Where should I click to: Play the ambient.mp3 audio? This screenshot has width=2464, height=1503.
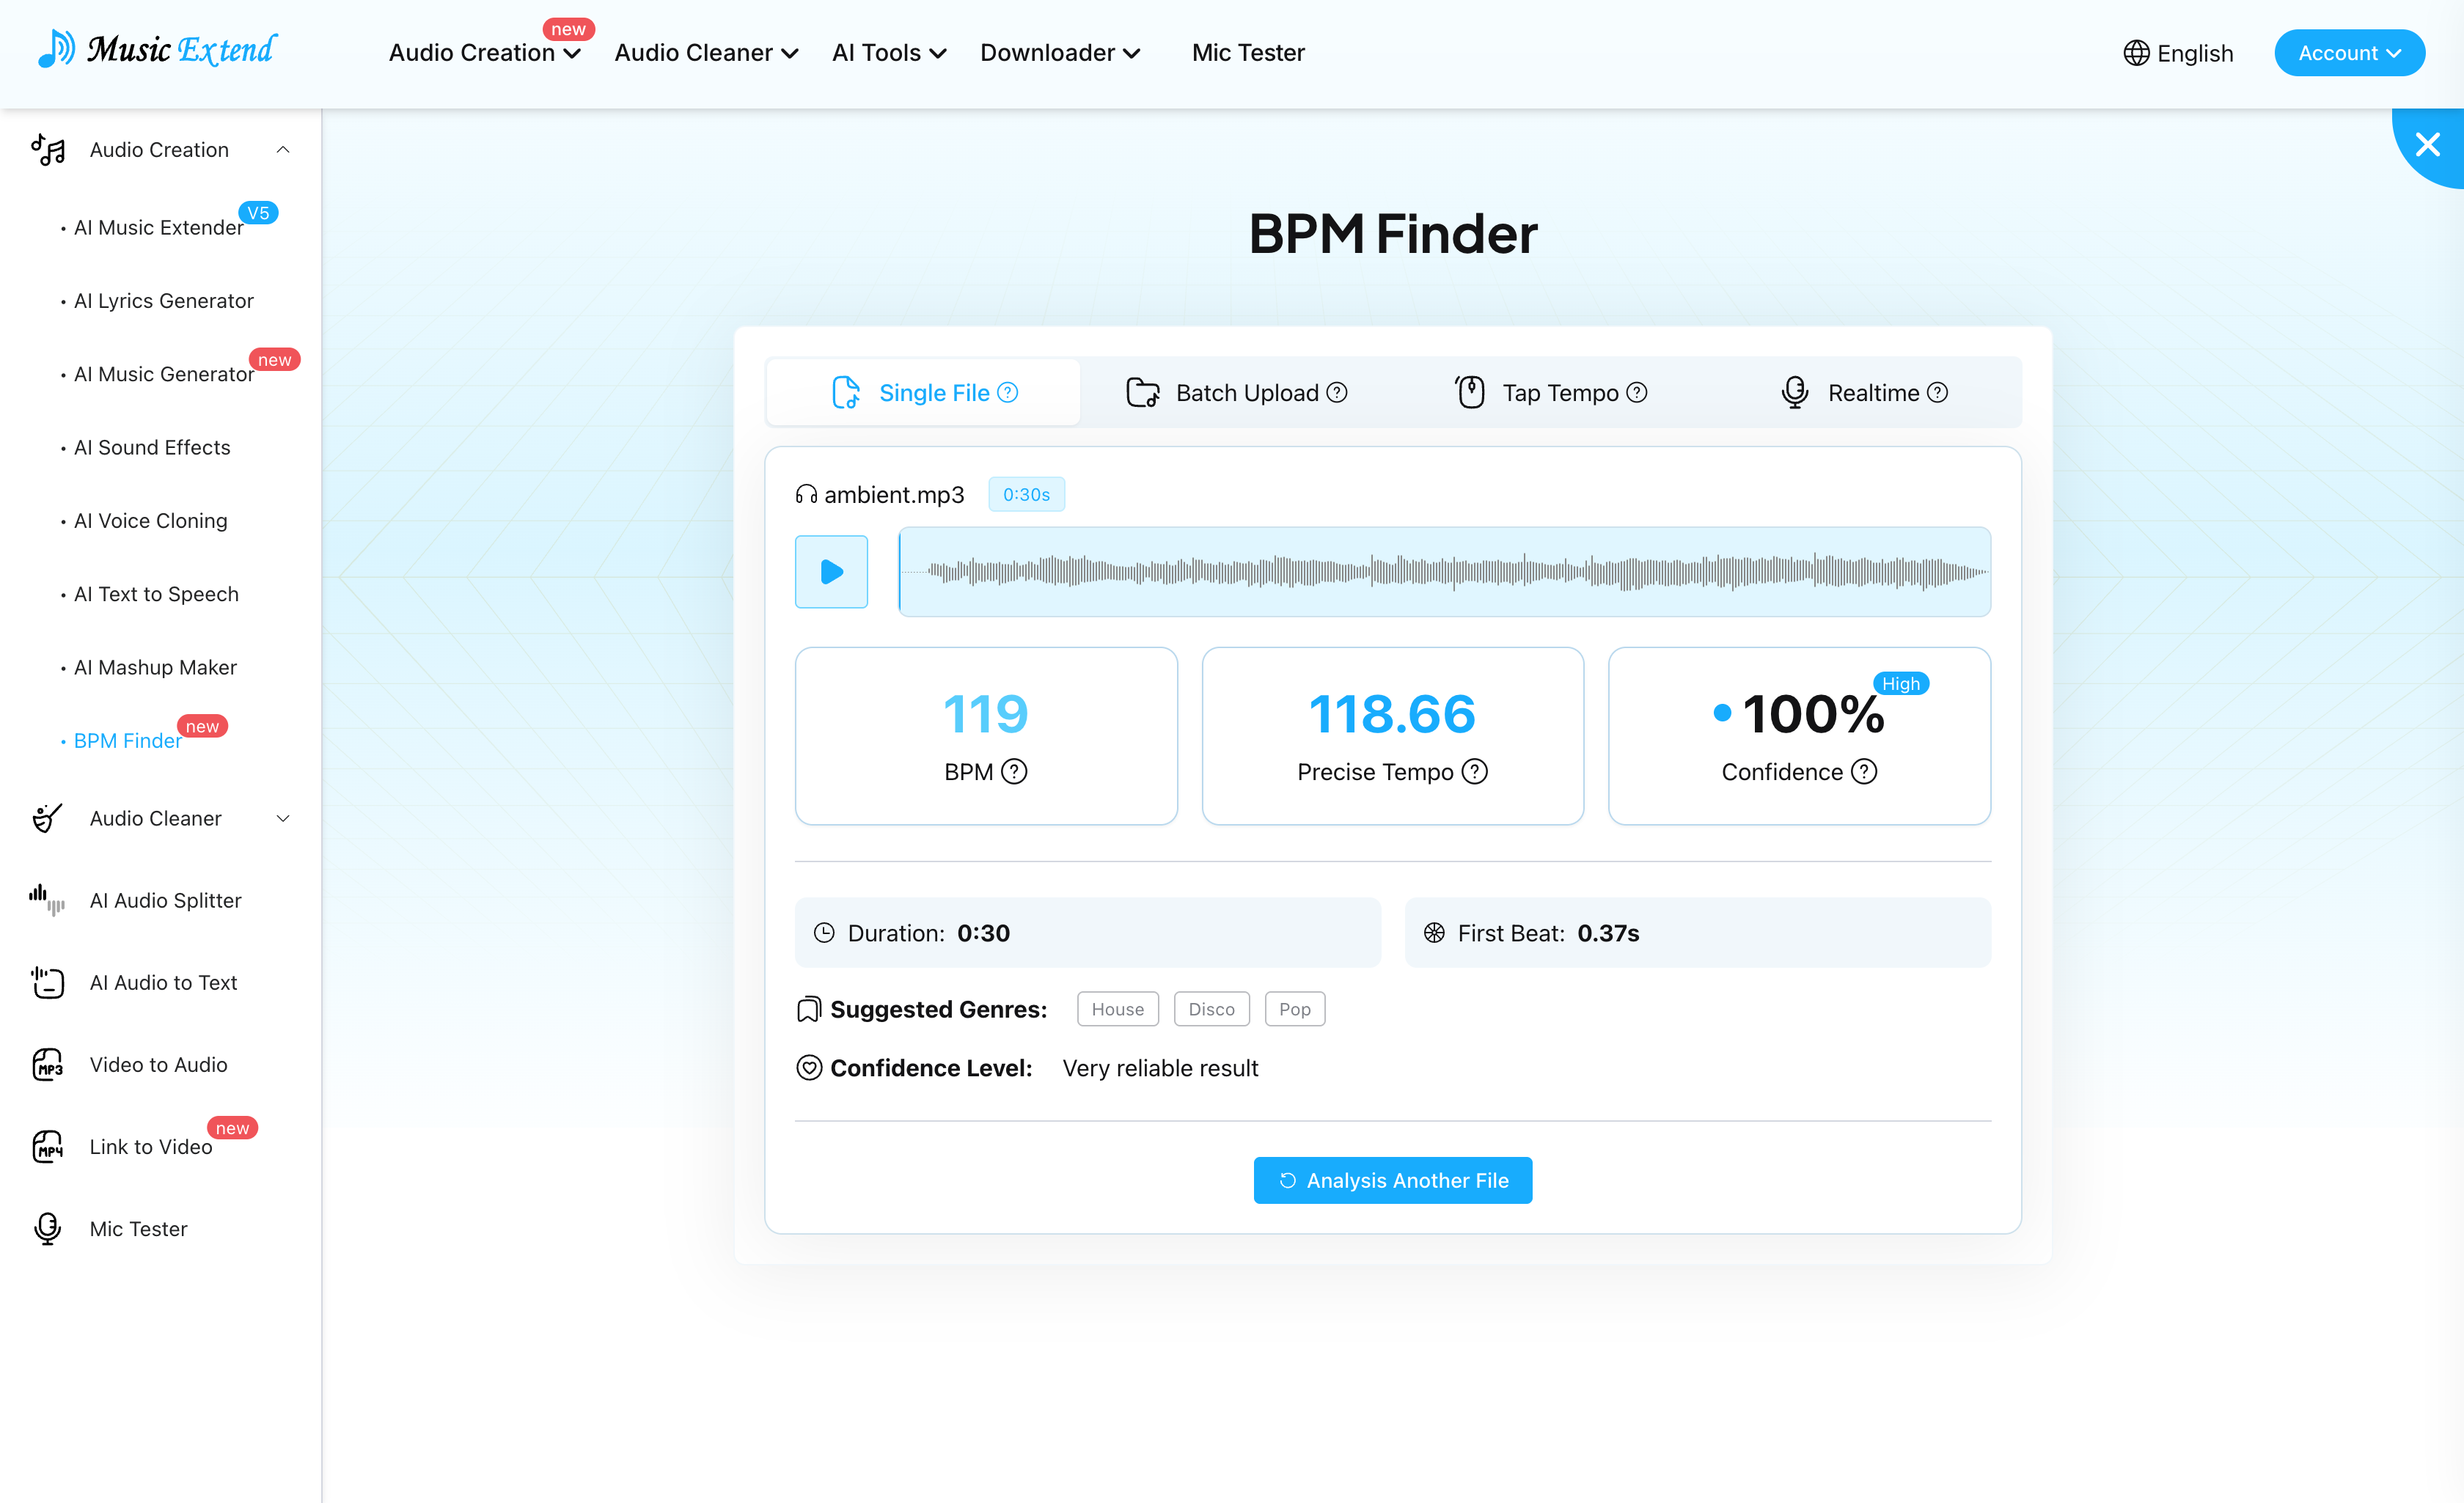coord(831,572)
